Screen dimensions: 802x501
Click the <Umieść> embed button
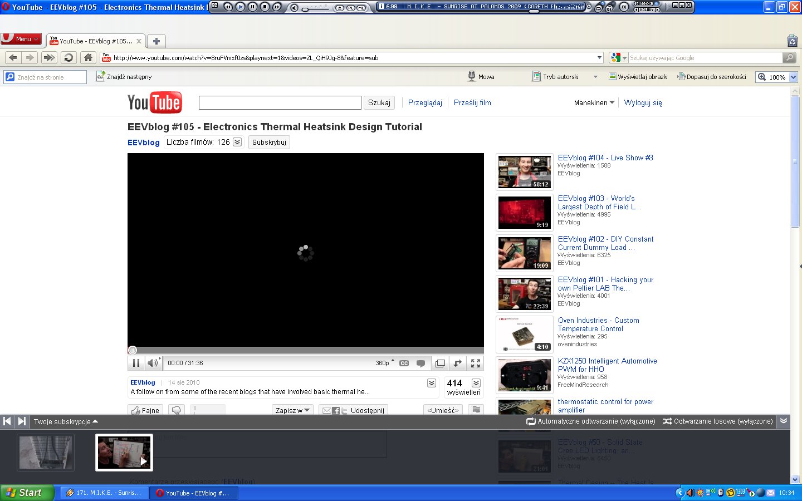pyautogui.click(x=443, y=410)
